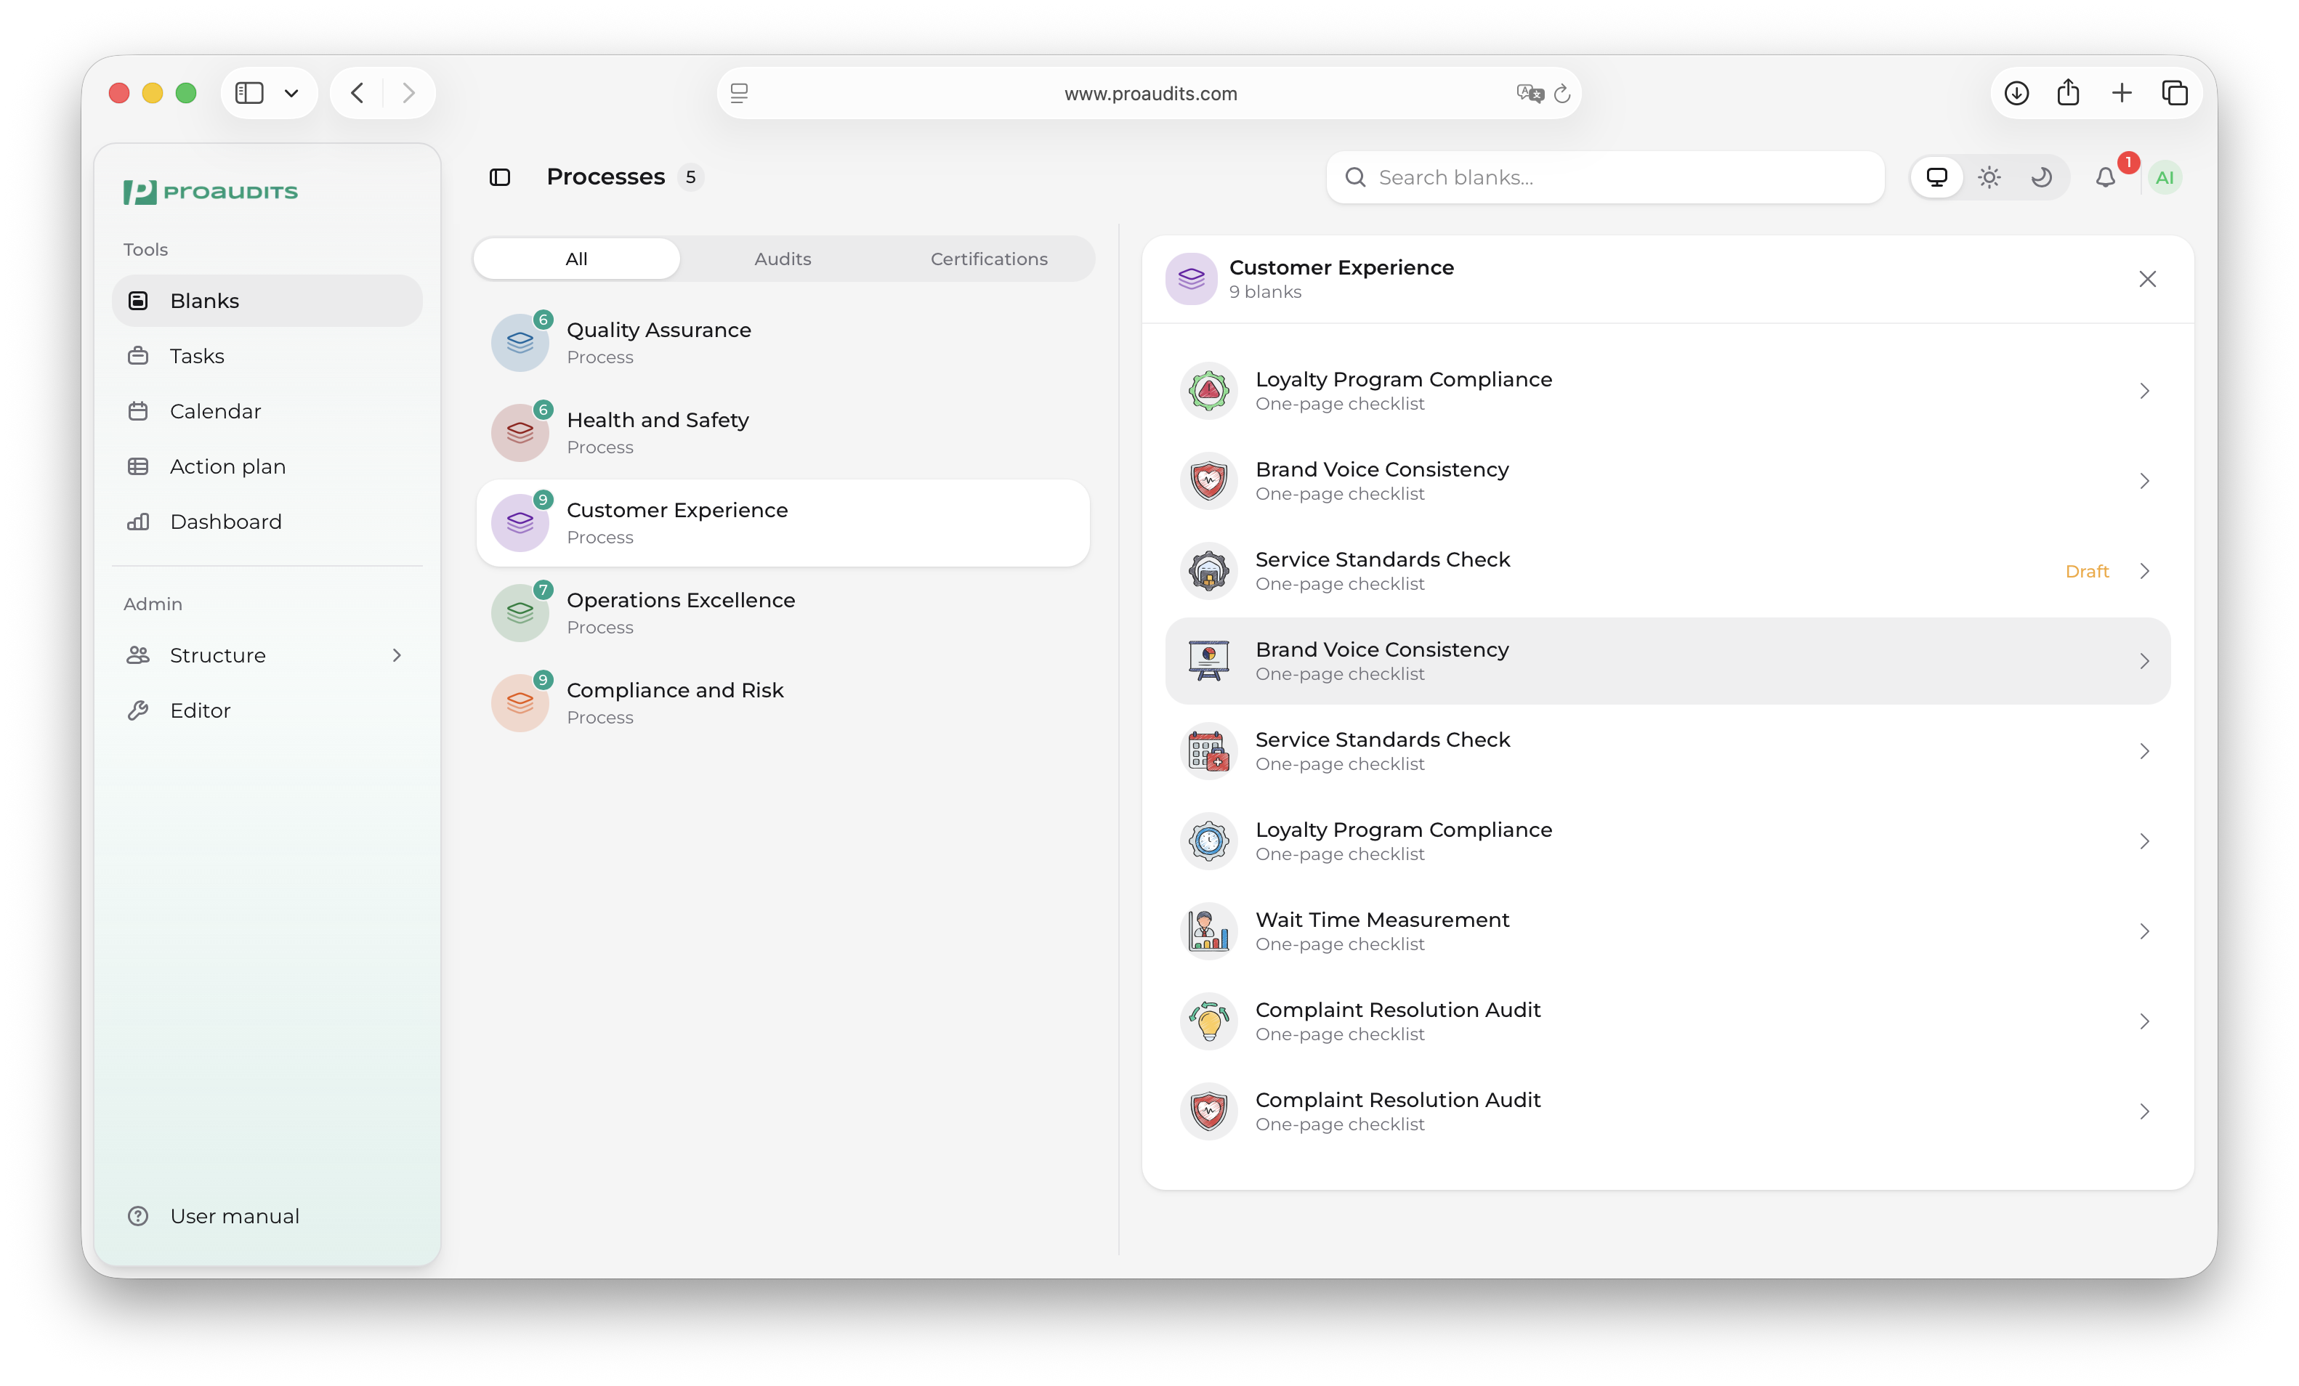This screenshot has width=2299, height=1386.
Task: Open a new browser tab
Action: (x=2122, y=93)
